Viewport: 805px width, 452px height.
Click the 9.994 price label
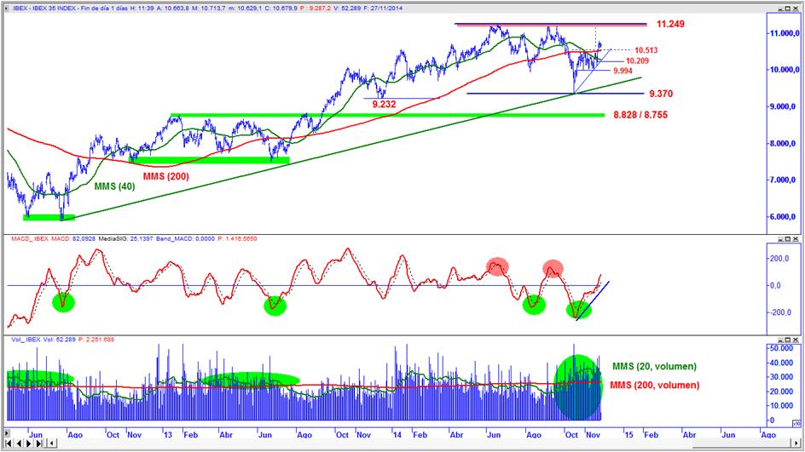click(x=623, y=71)
